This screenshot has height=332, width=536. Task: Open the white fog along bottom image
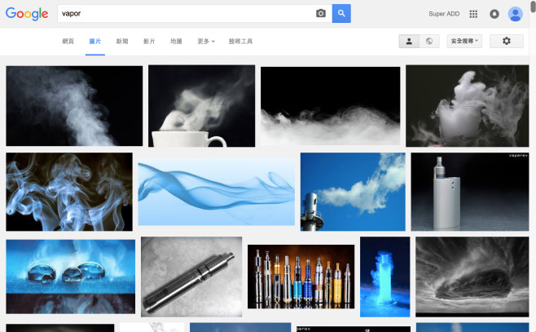[x=330, y=106]
